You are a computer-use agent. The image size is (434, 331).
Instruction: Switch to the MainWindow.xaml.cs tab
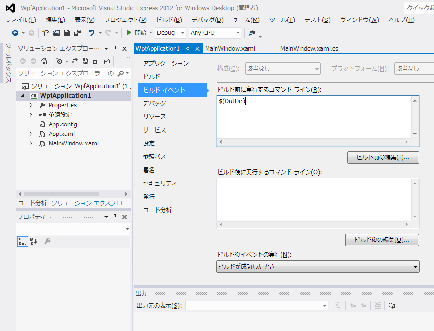tap(309, 49)
